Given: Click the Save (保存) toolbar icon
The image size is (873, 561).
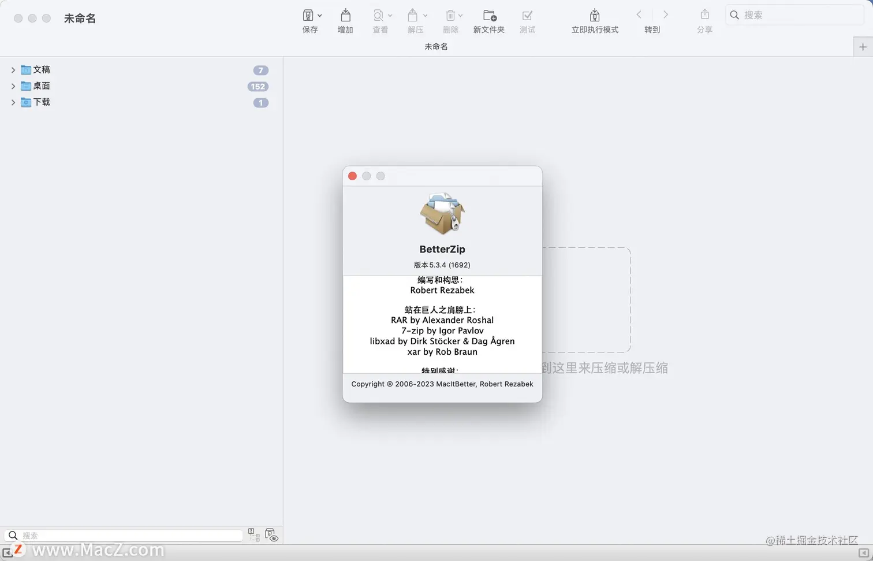Looking at the screenshot, I should [308, 16].
